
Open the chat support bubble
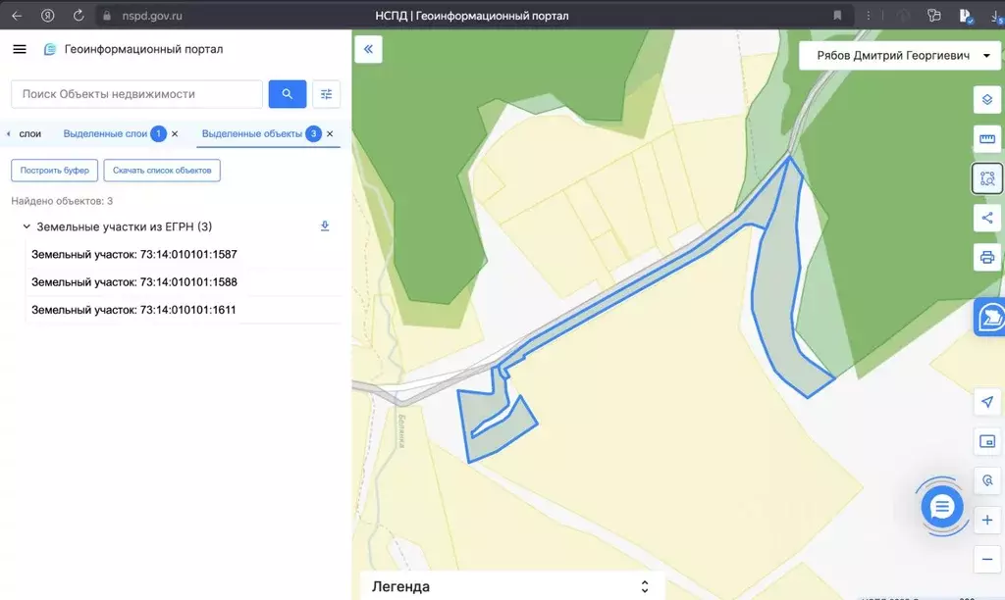coord(941,507)
